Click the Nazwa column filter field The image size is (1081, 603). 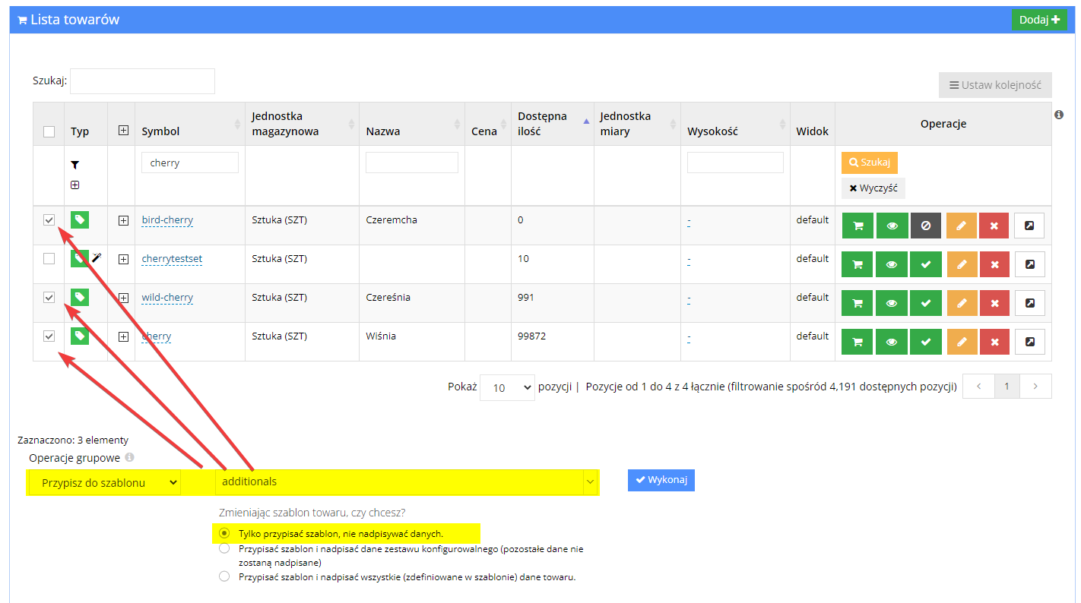[412, 163]
